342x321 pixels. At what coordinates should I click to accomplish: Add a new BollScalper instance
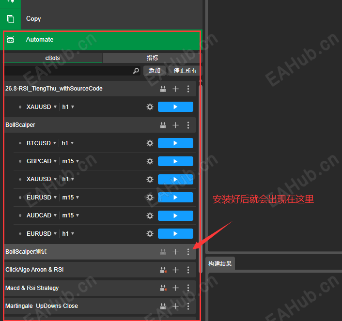175,125
